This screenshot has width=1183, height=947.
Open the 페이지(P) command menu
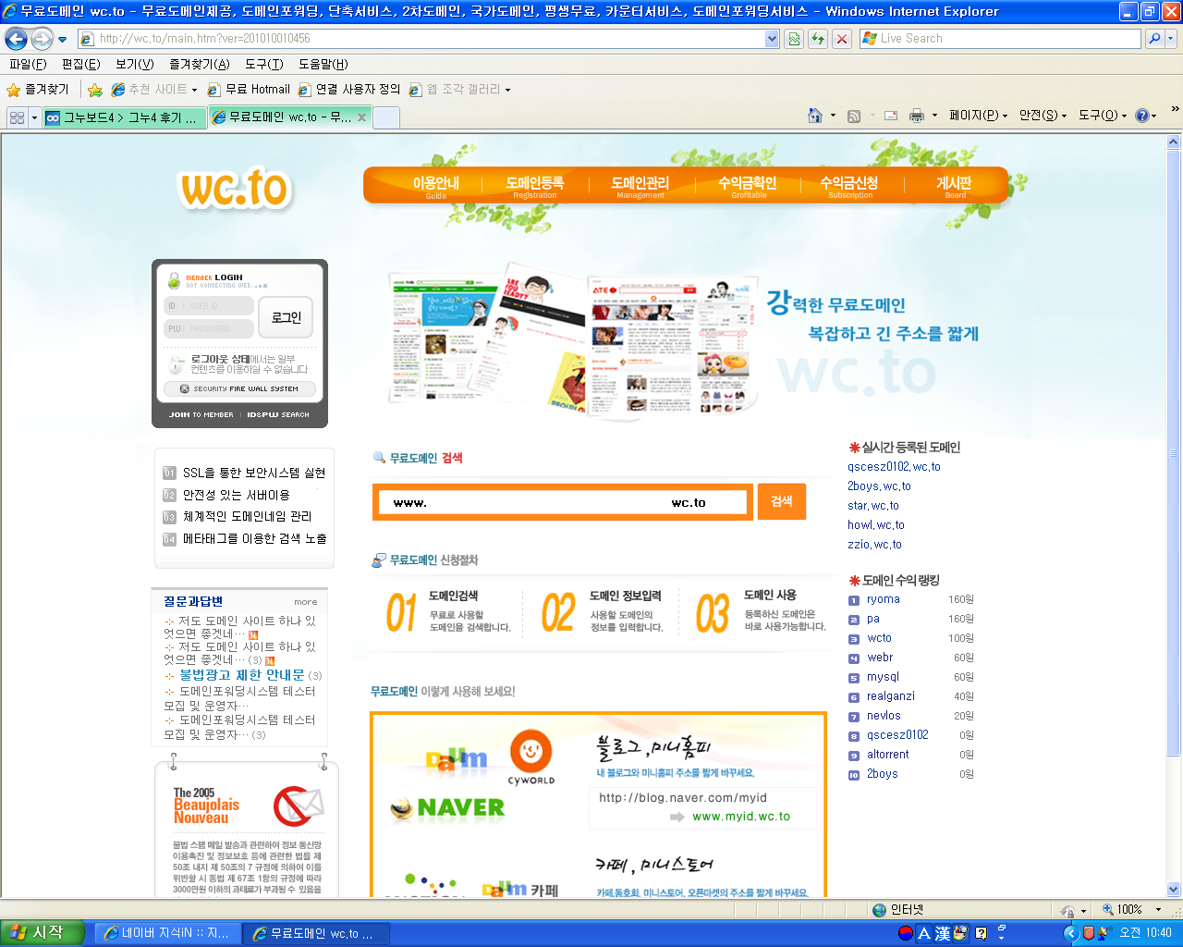click(978, 116)
